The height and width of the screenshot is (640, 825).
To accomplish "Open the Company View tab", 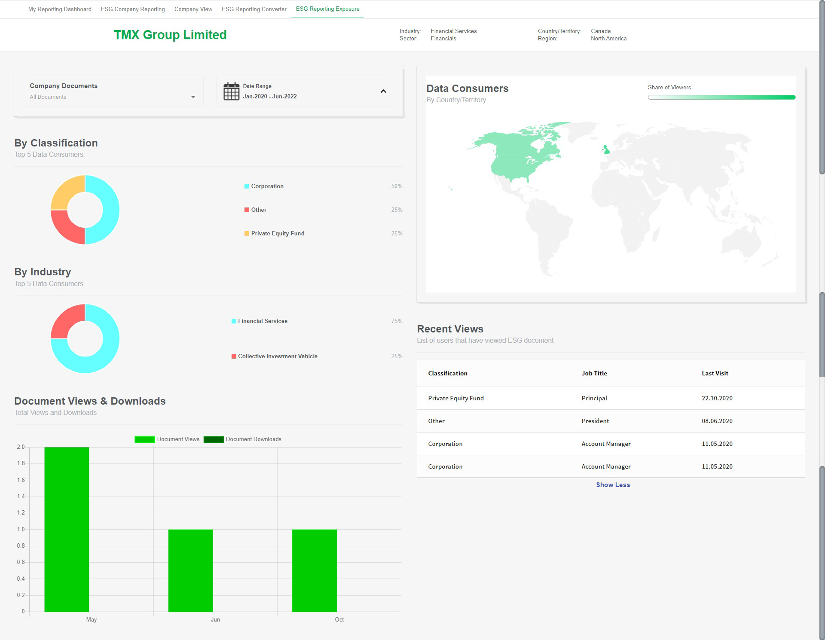I will point(193,9).
